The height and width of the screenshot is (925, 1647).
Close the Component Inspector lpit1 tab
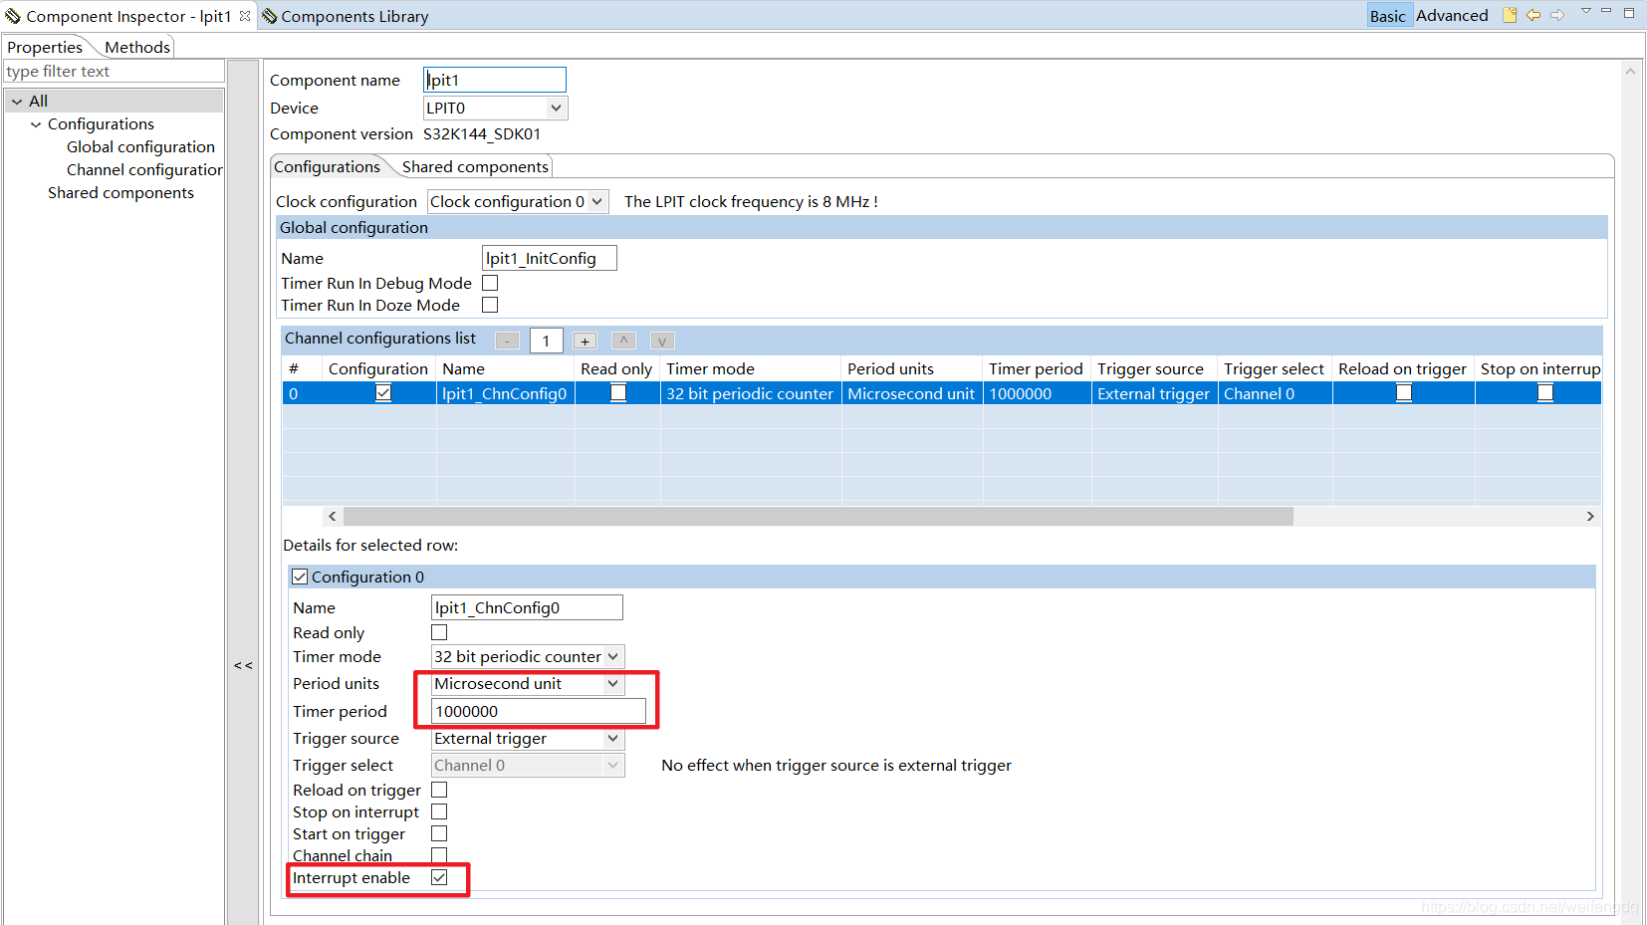pyautogui.click(x=245, y=16)
